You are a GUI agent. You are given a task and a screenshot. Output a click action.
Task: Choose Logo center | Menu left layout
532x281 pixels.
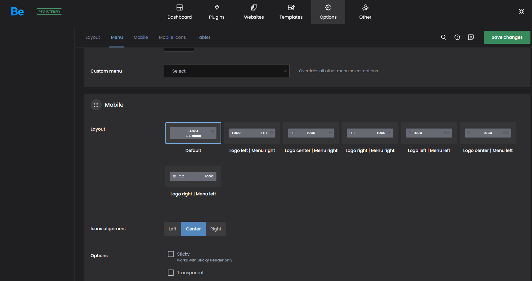pos(488,133)
